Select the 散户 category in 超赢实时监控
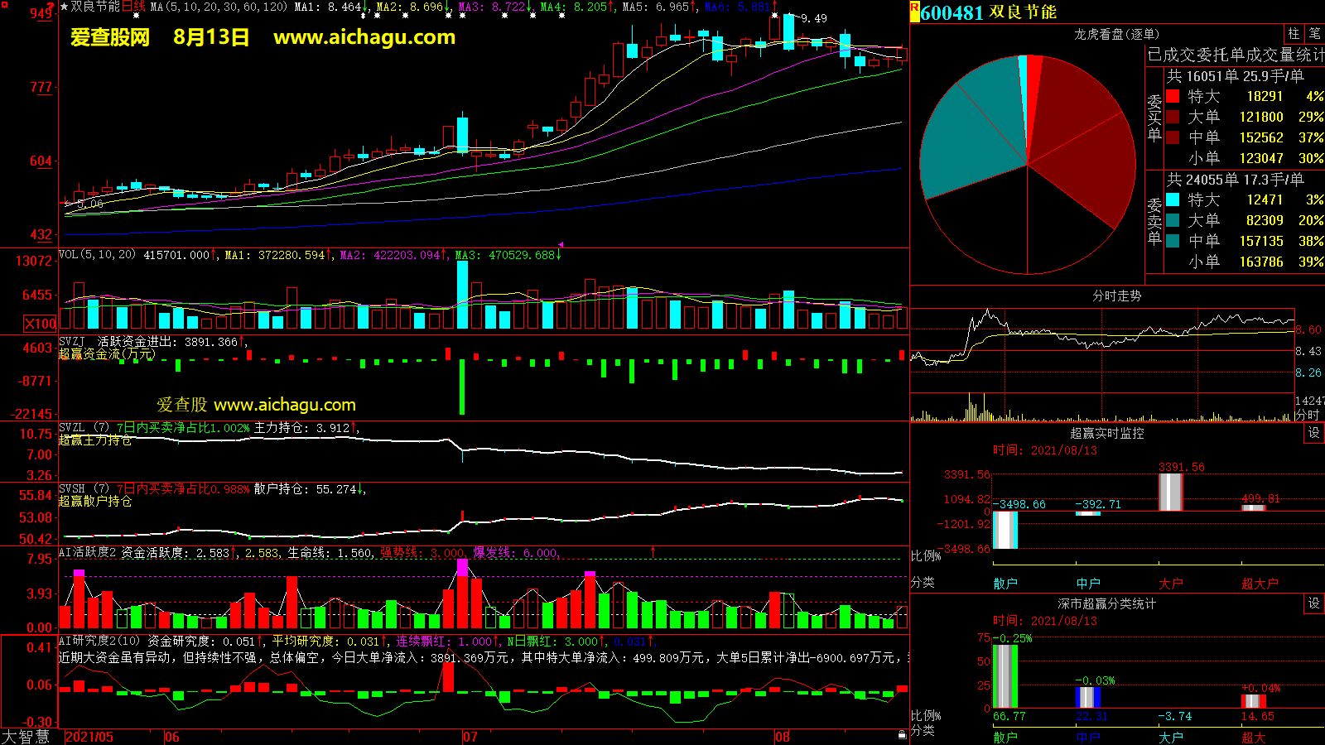The width and height of the screenshot is (1325, 745). pyautogui.click(x=1005, y=584)
